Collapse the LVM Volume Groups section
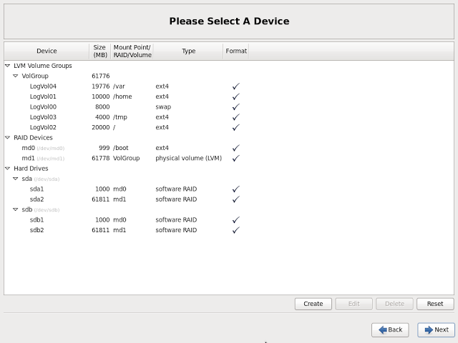This screenshot has width=458, height=343. pos(8,65)
